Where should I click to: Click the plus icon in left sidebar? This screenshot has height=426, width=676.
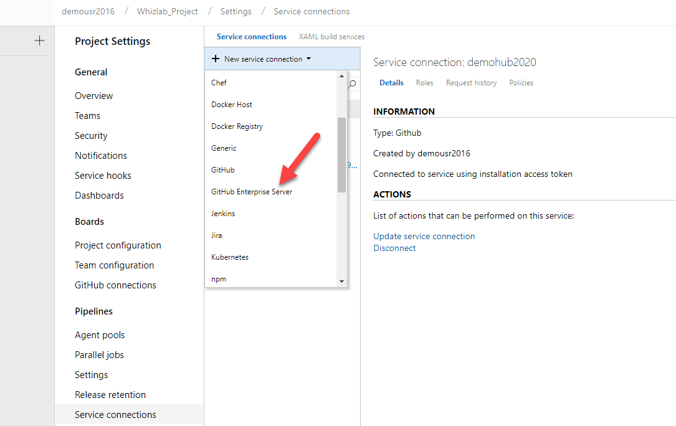39,40
